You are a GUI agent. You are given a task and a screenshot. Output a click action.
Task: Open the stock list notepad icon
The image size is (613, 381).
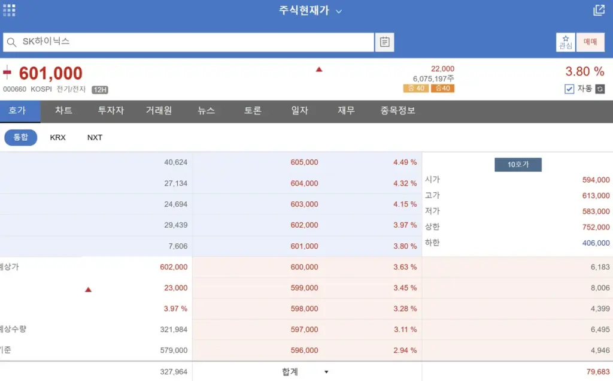[x=384, y=42]
